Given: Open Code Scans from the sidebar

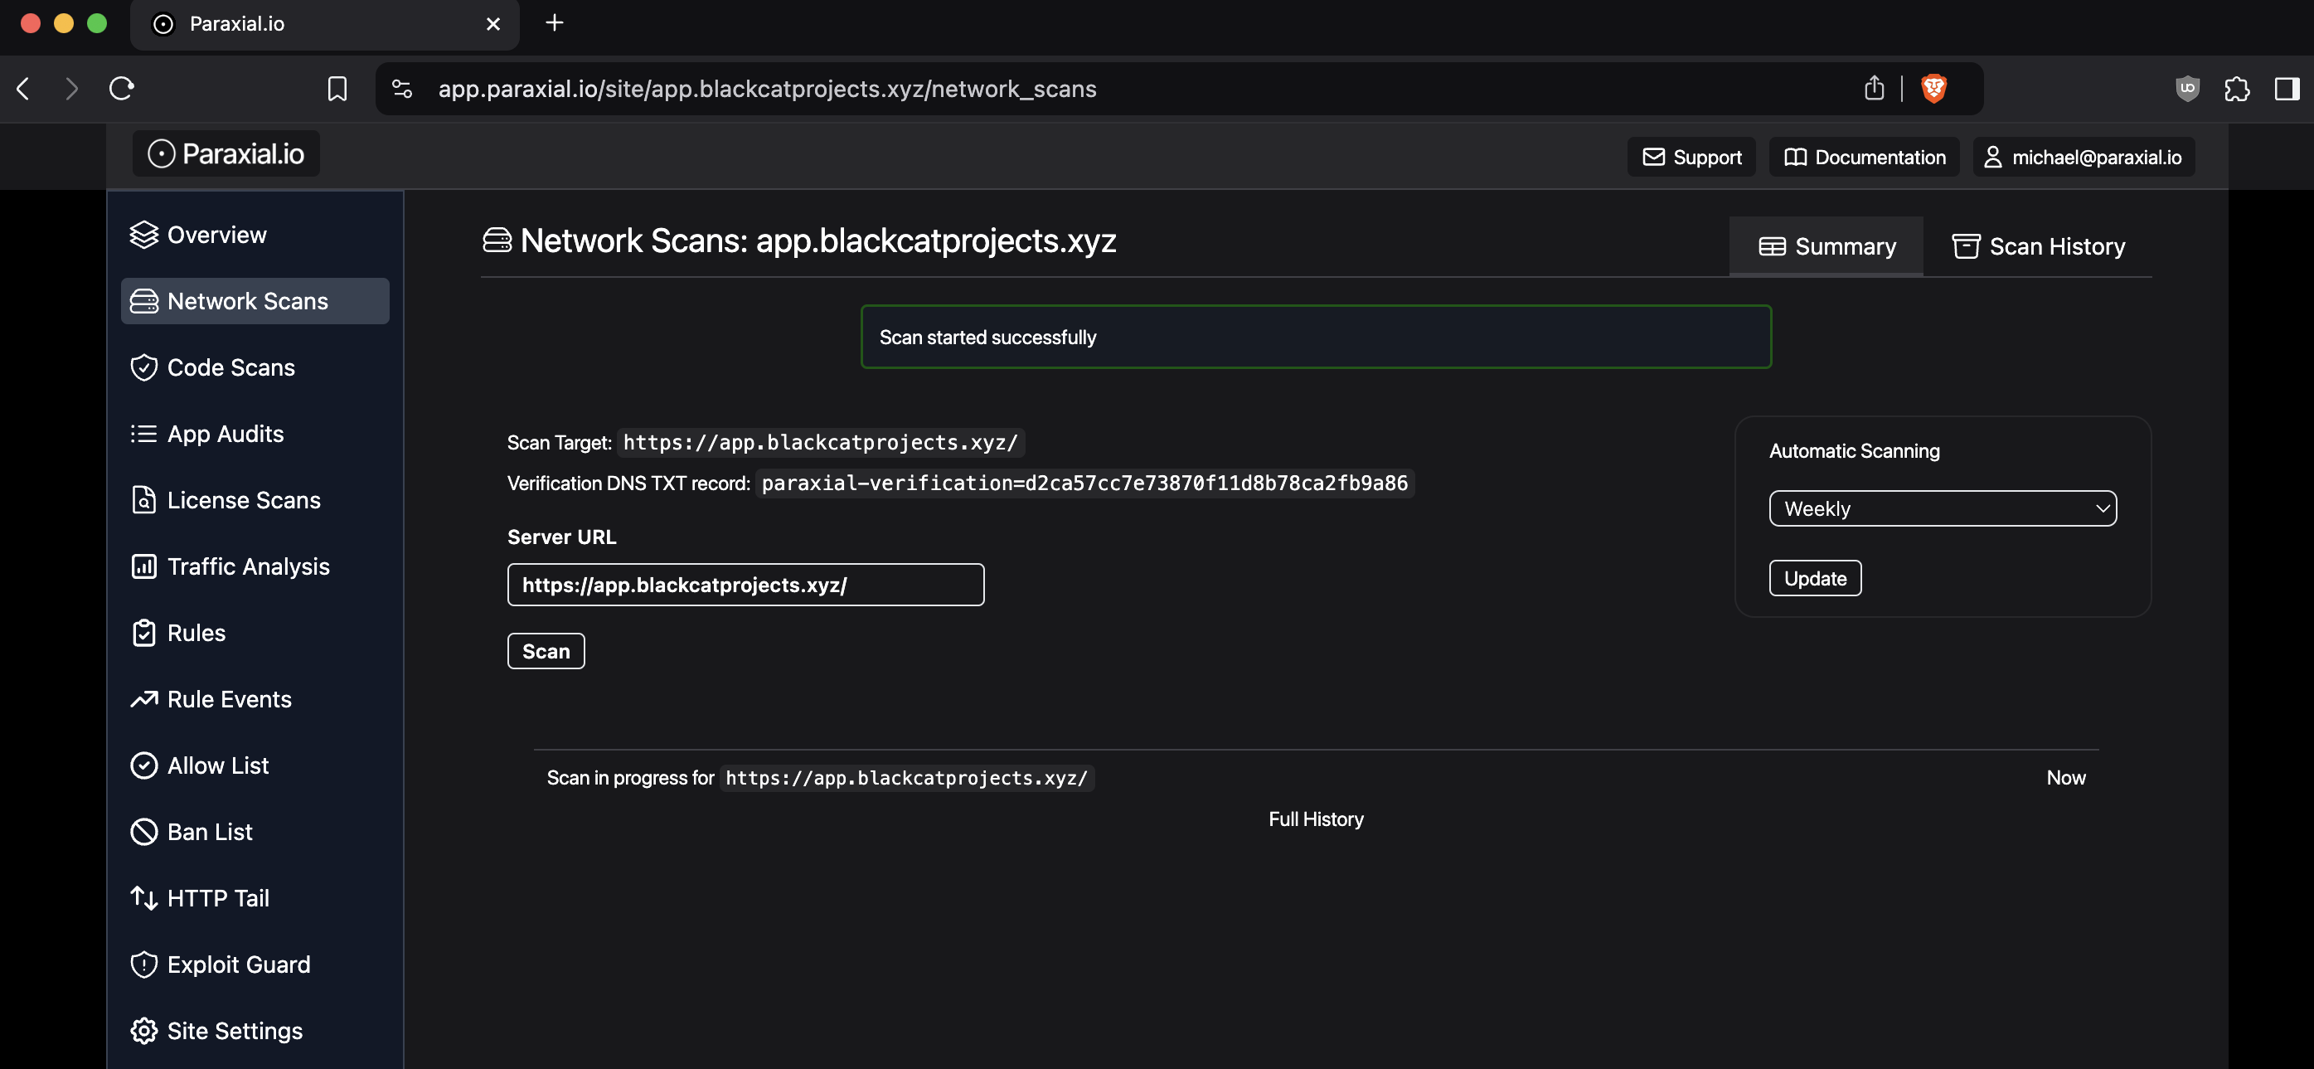Looking at the screenshot, I should click(255, 367).
